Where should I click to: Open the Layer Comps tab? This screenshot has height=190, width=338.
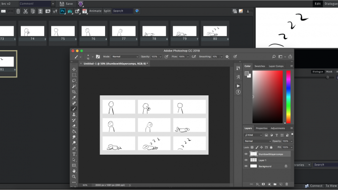click(x=275, y=66)
